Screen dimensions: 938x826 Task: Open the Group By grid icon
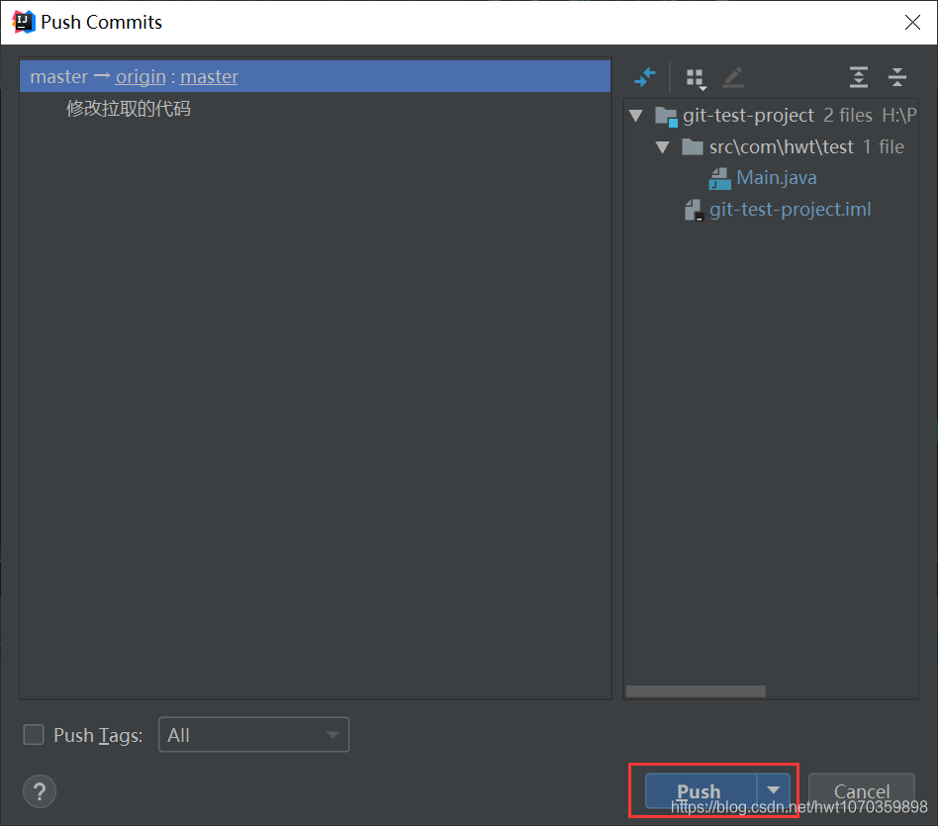(x=697, y=78)
